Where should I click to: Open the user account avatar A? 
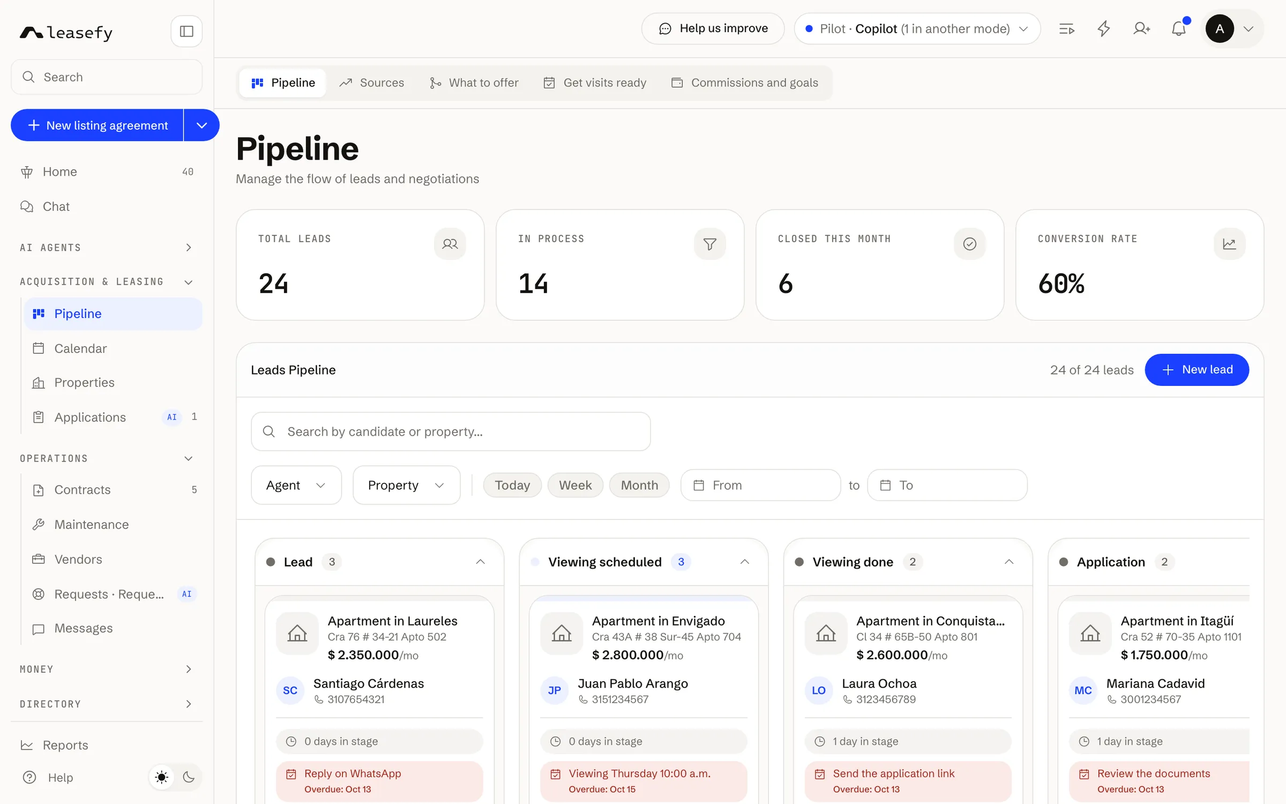coord(1220,28)
